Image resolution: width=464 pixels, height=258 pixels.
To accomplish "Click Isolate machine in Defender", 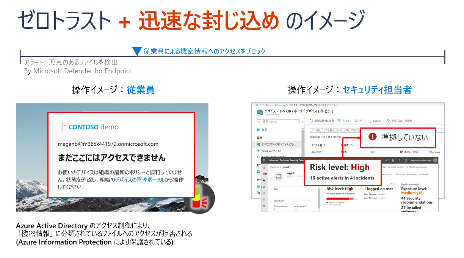I will click(x=396, y=167).
